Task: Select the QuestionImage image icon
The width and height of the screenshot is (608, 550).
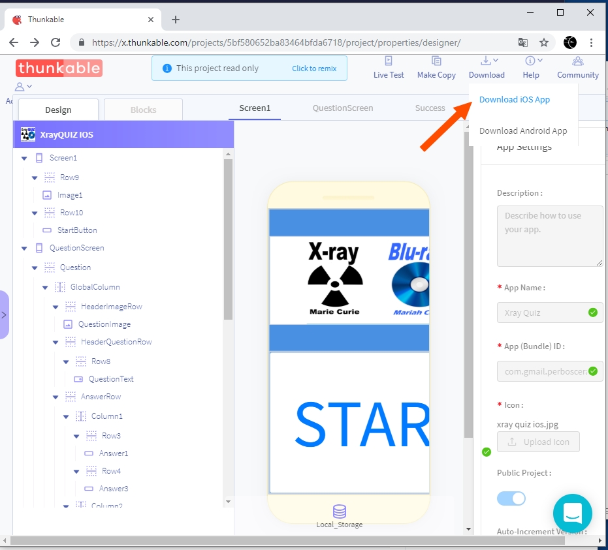Action: coord(68,324)
